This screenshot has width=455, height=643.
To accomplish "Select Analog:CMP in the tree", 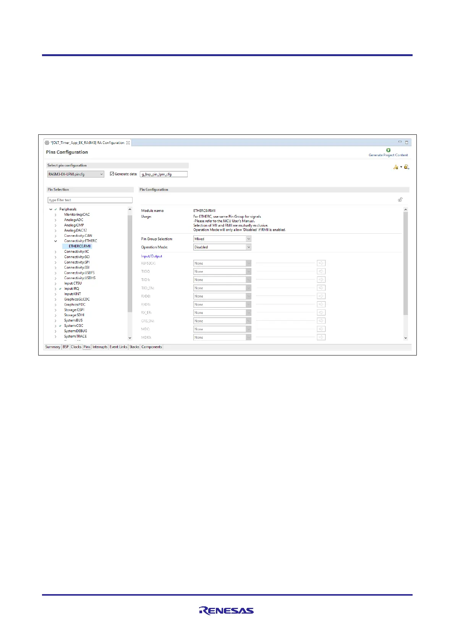I will (74, 225).
